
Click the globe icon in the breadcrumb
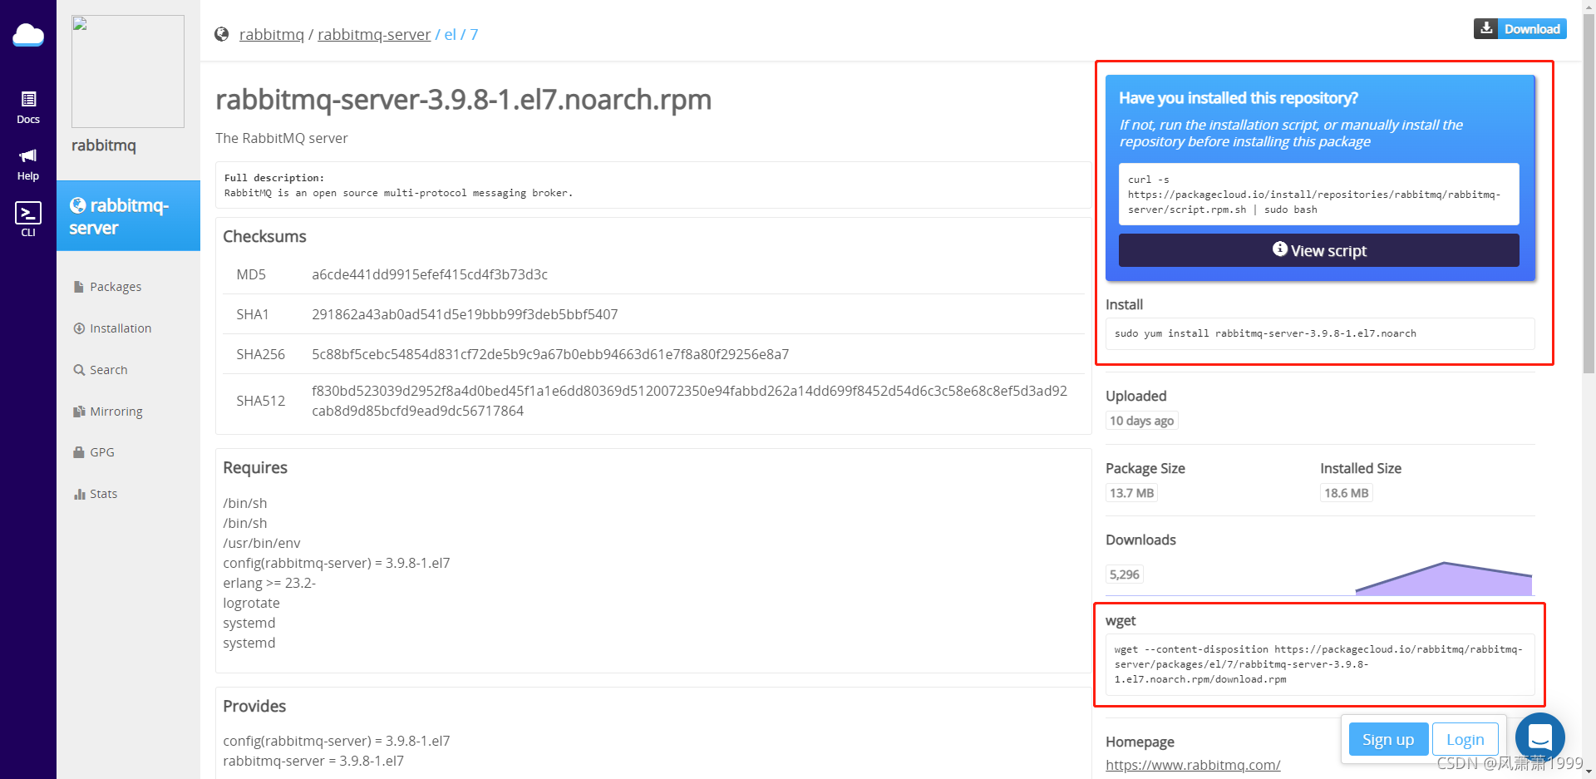coord(221,34)
